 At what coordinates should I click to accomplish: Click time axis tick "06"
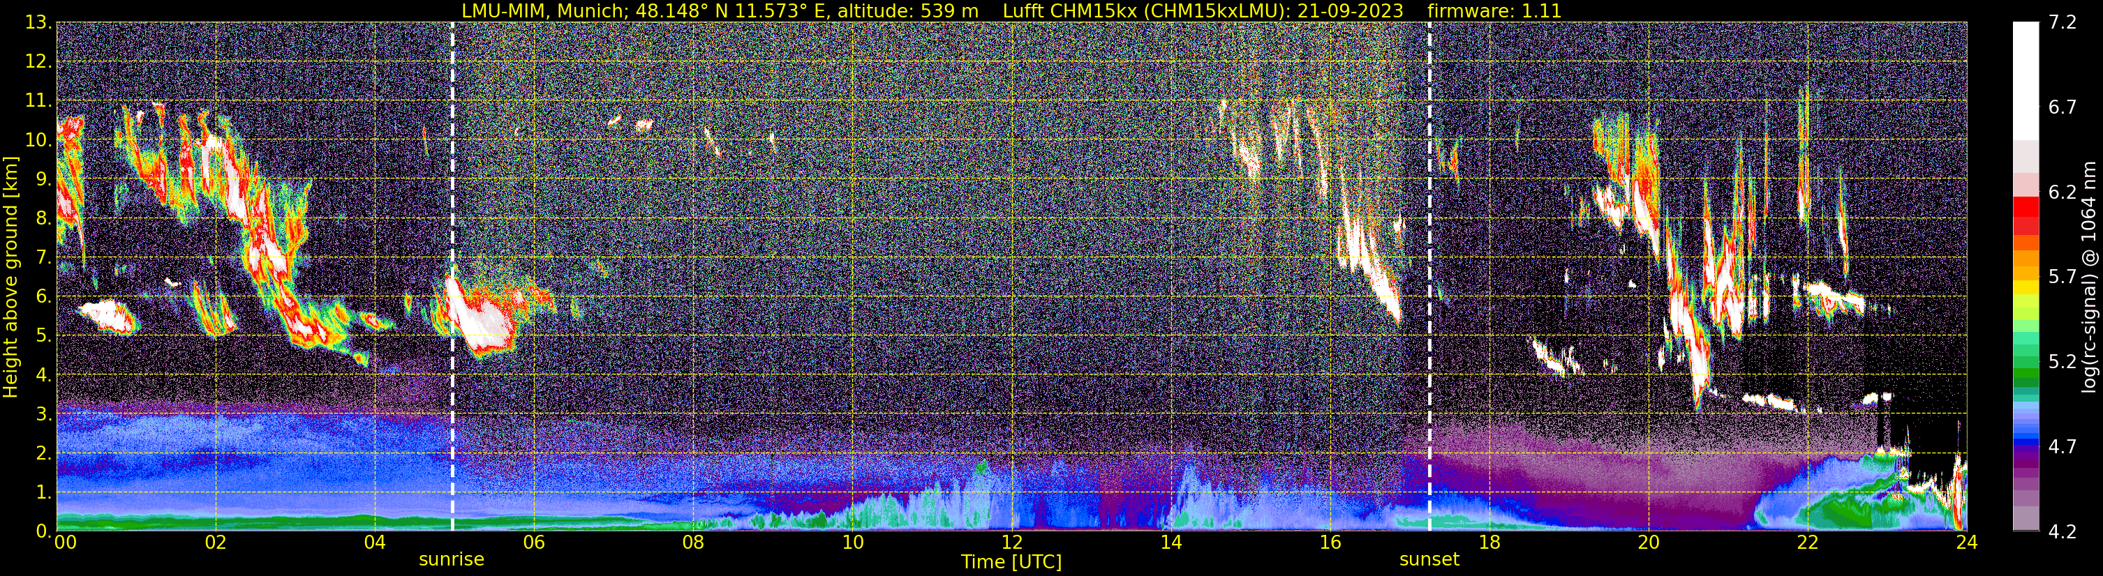534,543
